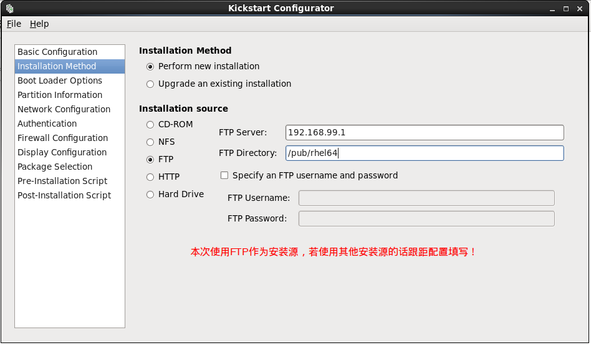Viewport: 591px width, 345px height.
Task: Maximize the Kickstart Configurator window
Action: pyautogui.click(x=565, y=9)
